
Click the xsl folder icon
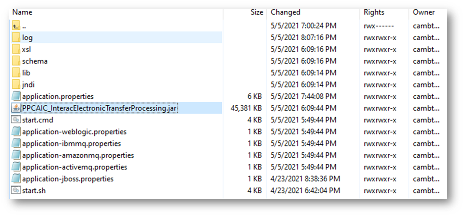click(16, 49)
